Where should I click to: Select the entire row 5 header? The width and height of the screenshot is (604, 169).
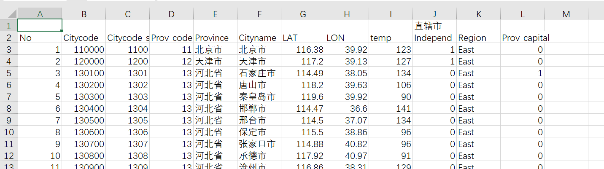tap(9, 73)
